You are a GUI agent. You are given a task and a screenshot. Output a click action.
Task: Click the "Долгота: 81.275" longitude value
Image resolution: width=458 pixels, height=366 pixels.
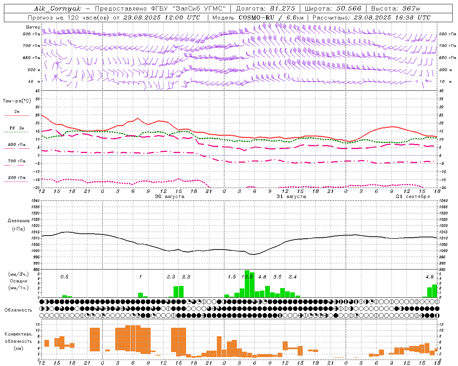(265, 9)
